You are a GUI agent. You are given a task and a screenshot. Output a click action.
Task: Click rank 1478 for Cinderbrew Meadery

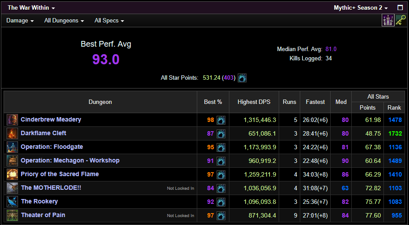[395, 120]
